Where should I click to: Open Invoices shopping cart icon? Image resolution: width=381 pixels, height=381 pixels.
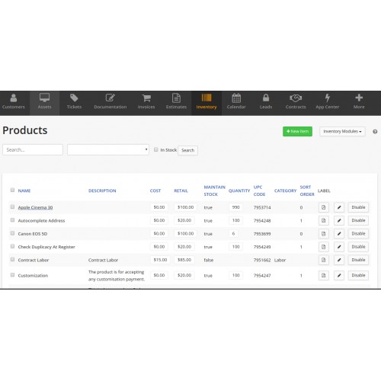(x=146, y=98)
